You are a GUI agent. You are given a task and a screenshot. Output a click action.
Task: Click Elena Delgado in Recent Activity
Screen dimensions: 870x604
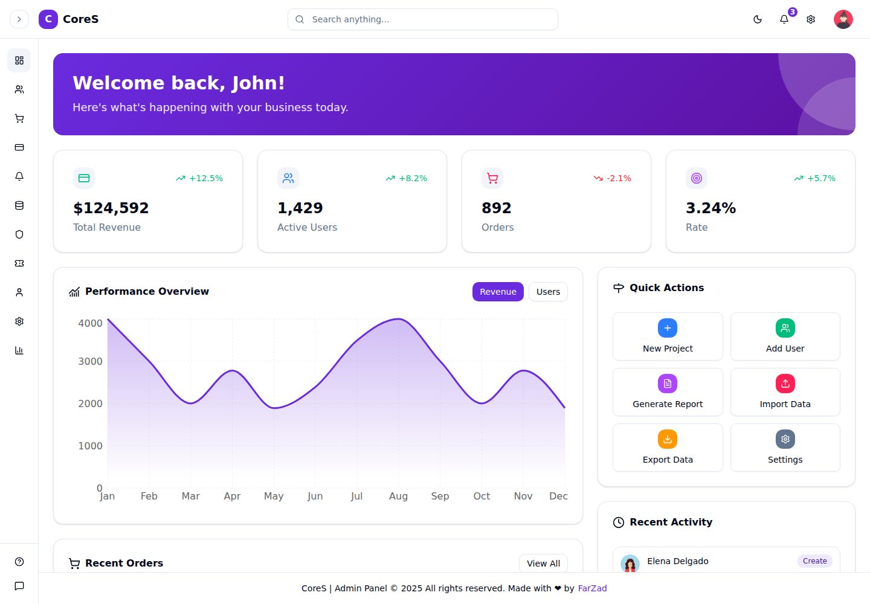[678, 561]
